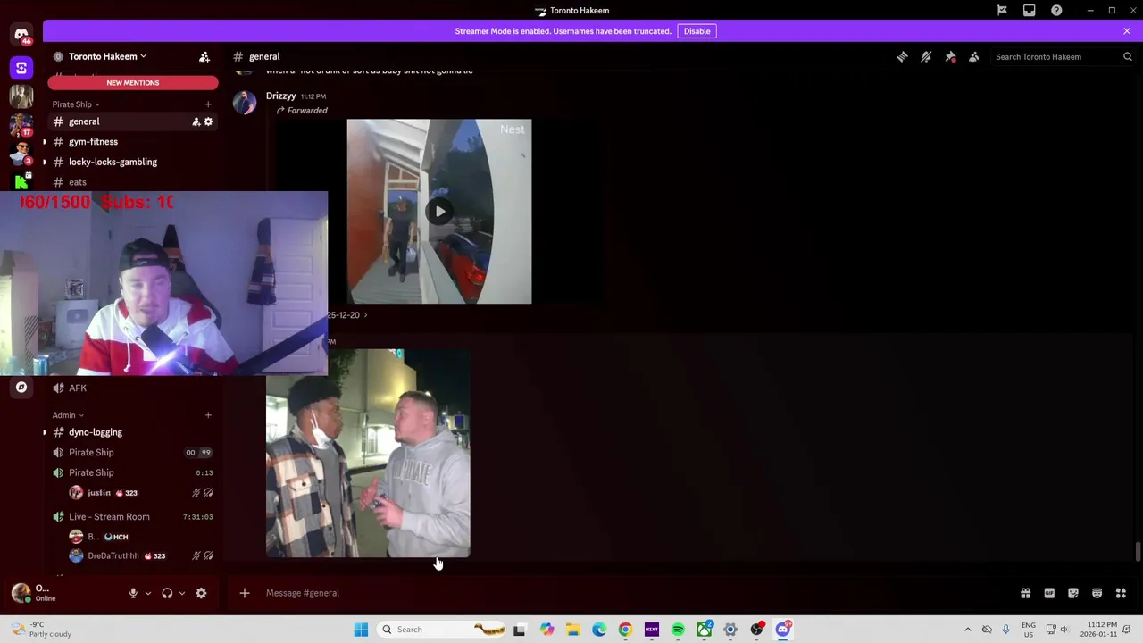Viewport: 1143px width, 643px height.
Task: Open weather widget showing -9°C
Action: tap(40, 630)
